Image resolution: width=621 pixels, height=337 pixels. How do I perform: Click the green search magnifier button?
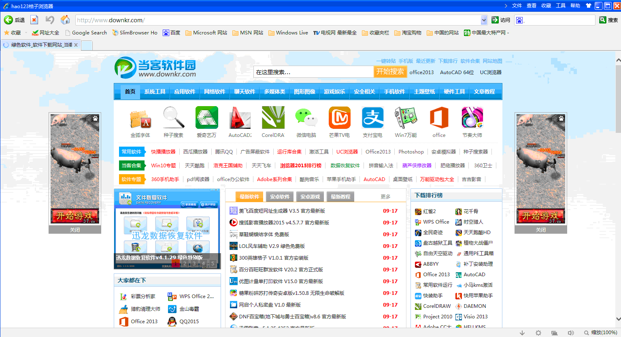[x=602, y=20]
